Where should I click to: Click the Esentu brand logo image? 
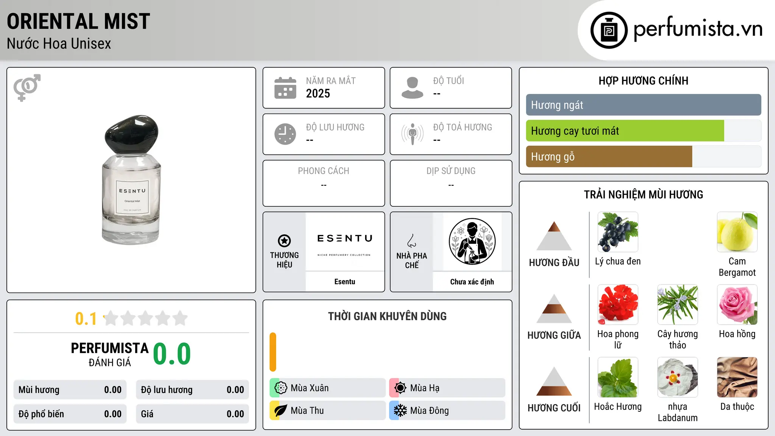345,242
